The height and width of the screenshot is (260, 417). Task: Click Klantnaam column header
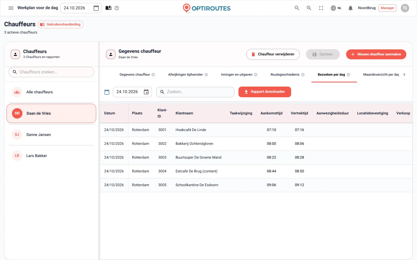[184, 113]
